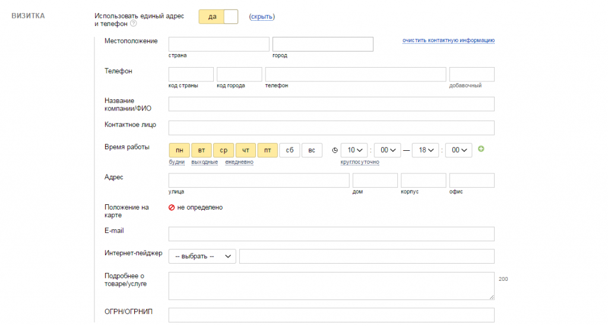Toggle the 'чт' weekday button
The image size is (608, 326).
click(x=245, y=150)
